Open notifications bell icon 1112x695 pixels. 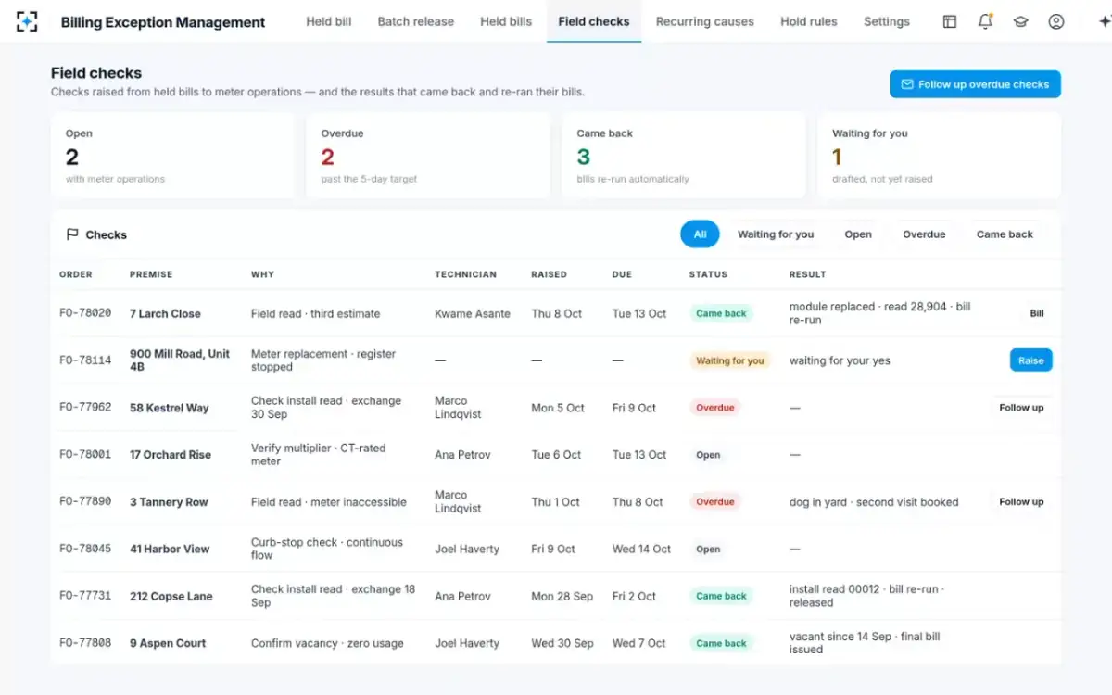[x=985, y=21]
